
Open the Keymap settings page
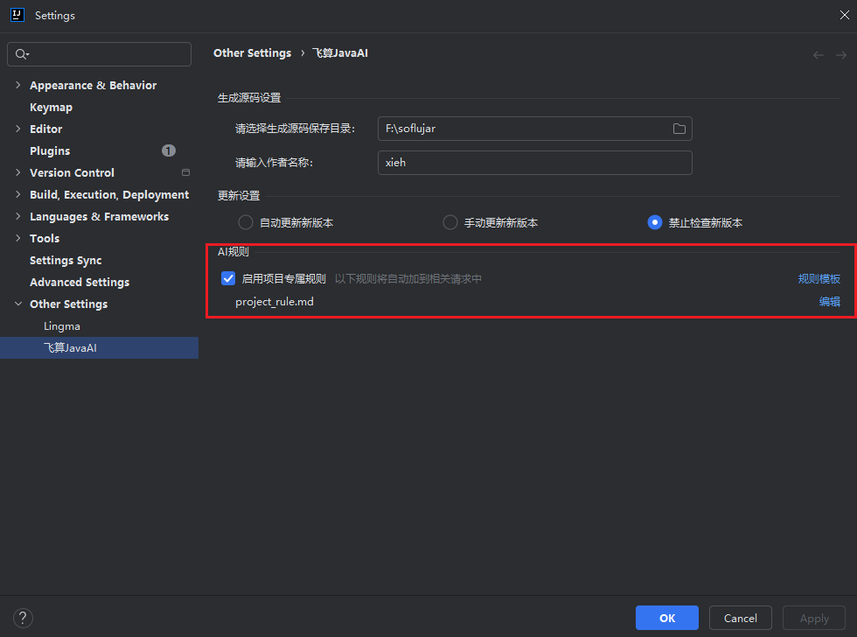[x=51, y=107]
